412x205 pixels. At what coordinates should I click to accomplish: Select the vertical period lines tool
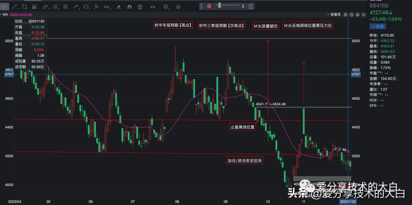coord(55,7)
